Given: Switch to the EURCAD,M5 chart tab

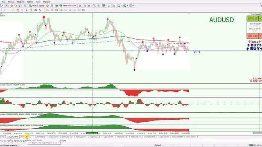Looking at the screenshot, I should [x=150, y=137].
